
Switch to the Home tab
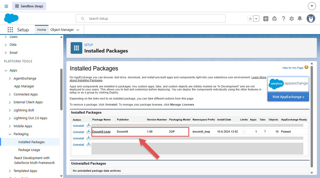42,30
